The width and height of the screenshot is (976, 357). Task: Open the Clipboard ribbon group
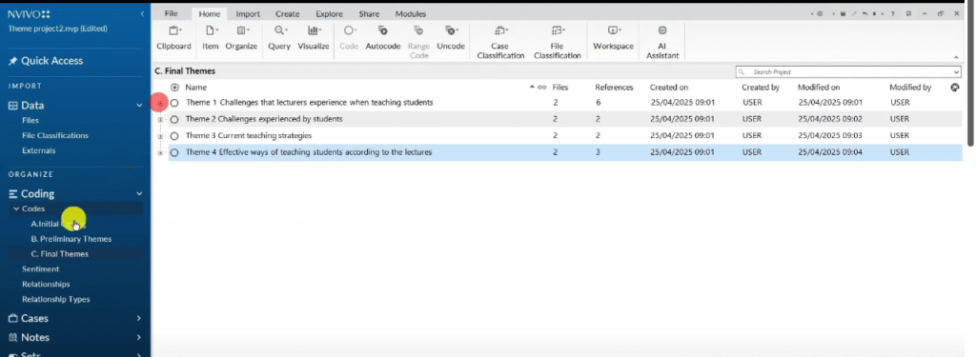coord(173,37)
